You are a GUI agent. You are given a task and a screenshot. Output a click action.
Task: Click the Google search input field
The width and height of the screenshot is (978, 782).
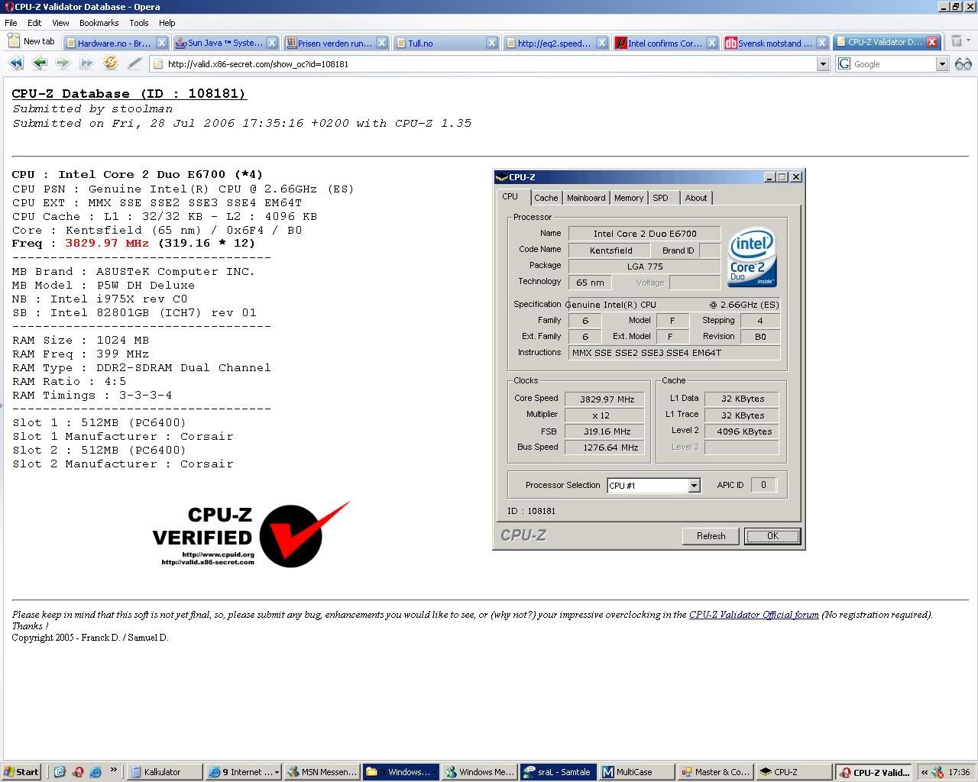click(892, 64)
